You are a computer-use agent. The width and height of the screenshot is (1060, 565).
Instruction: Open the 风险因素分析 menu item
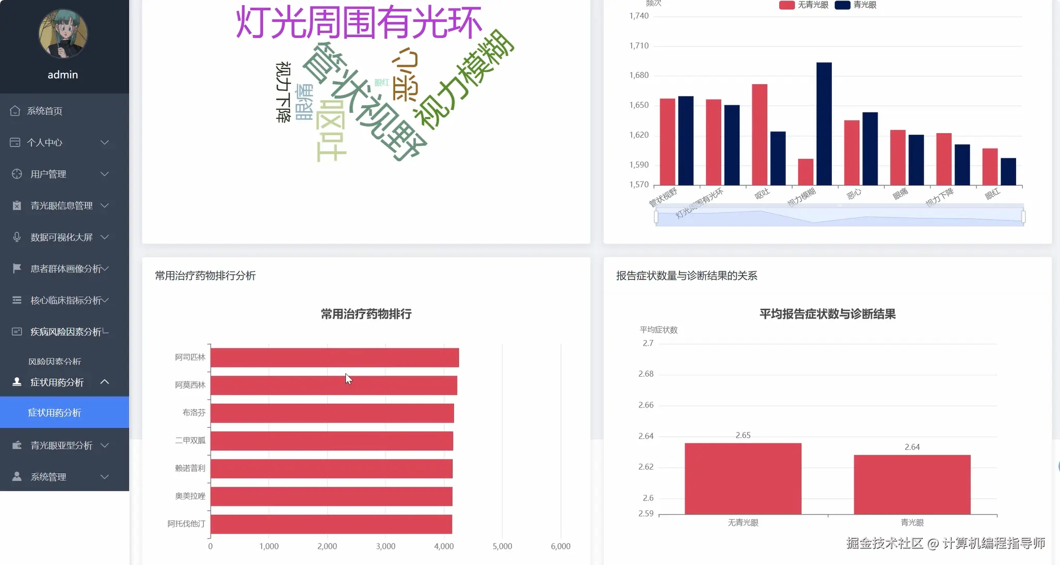[54, 361]
